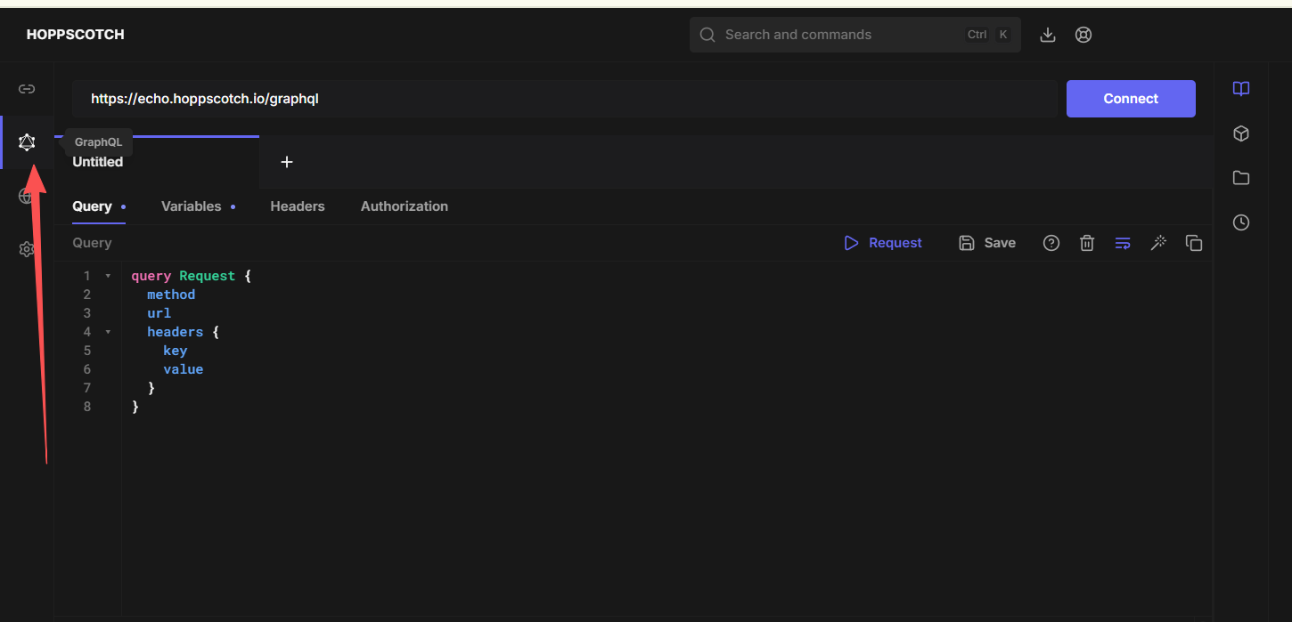
Task: Clear query with trash icon
Action: [1087, 243]
